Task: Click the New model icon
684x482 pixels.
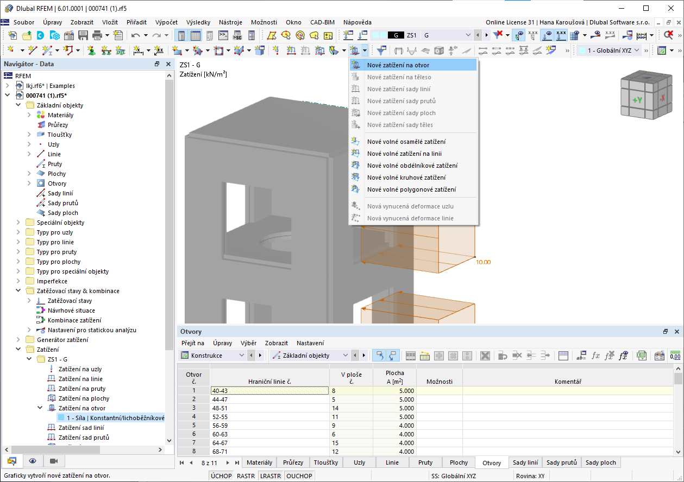Action: [12, 35]
